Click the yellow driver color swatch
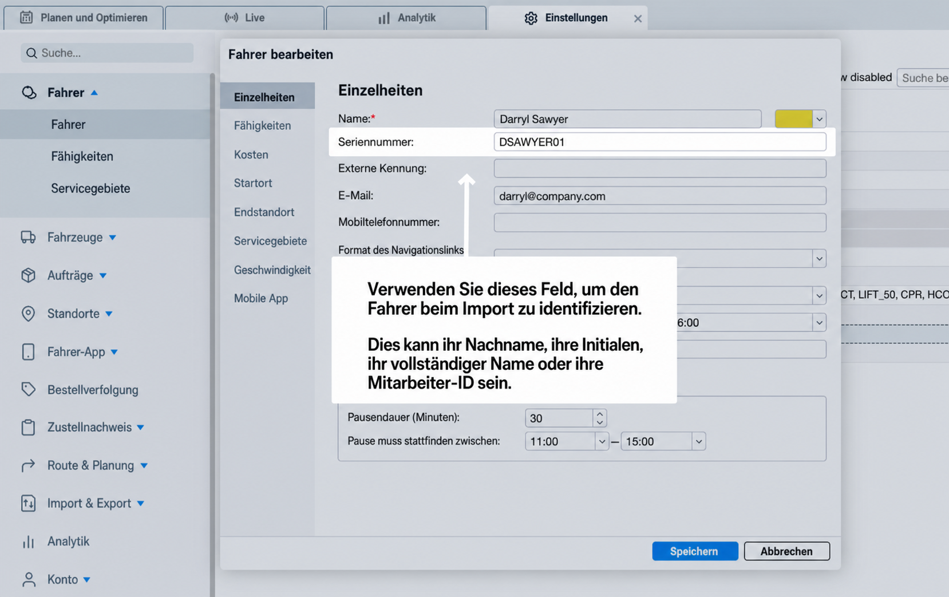 pyautogui.click(x=793, y=119)
